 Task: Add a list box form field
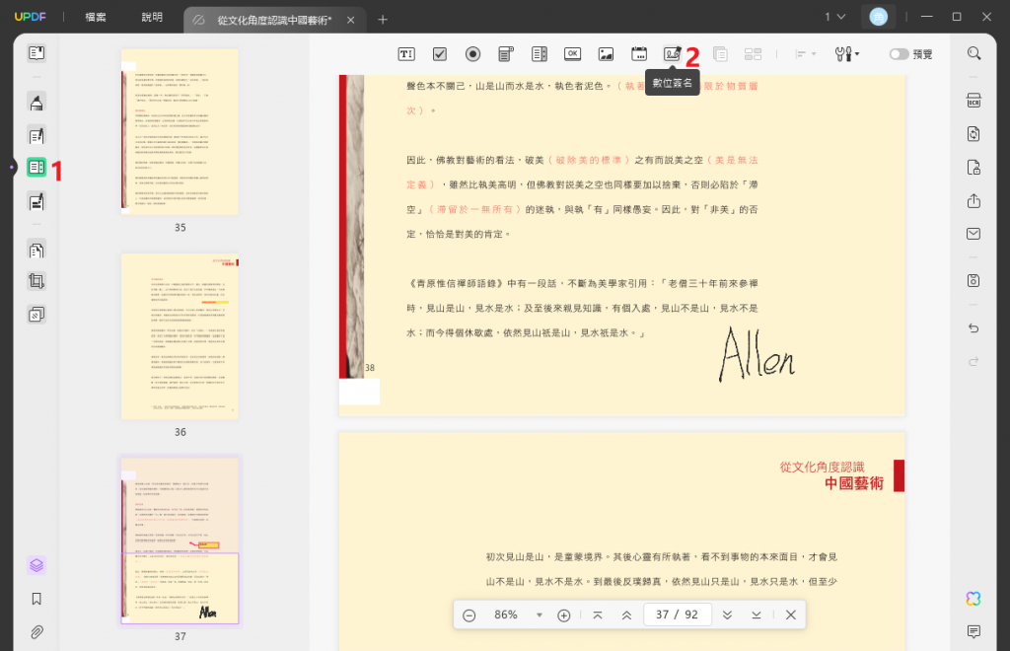540,54
